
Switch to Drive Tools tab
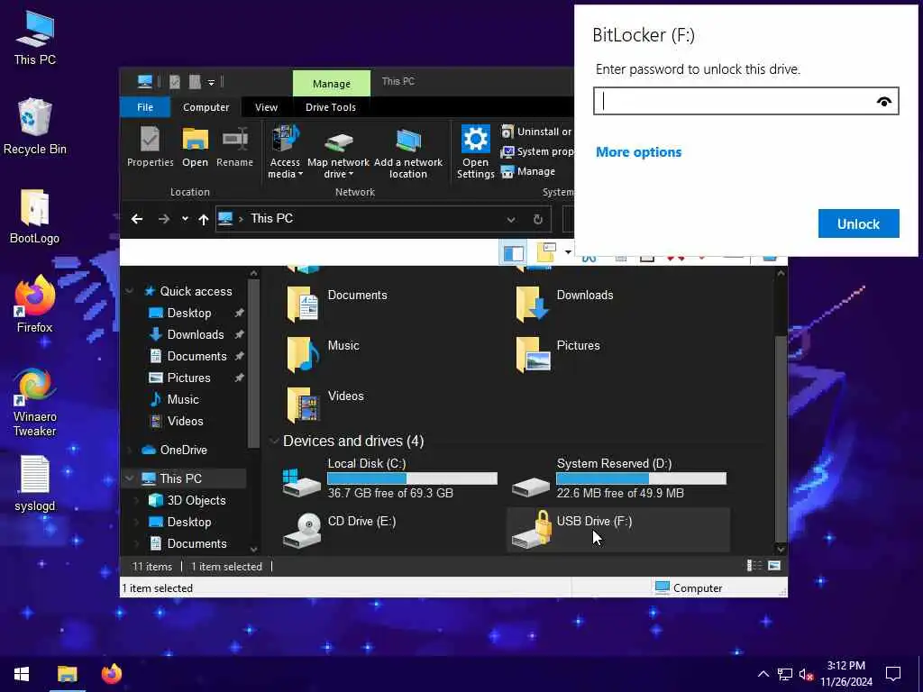coord(330,107)
